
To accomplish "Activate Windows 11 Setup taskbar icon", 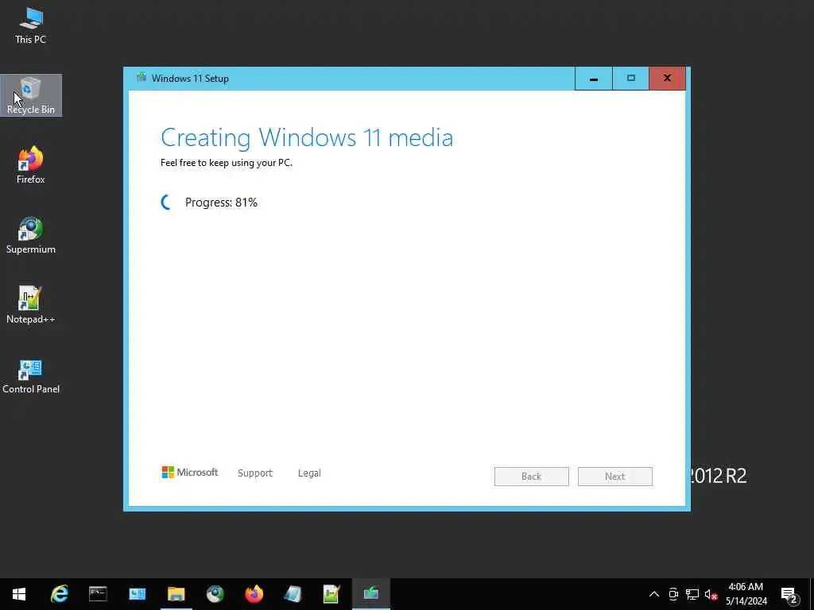I will point(370,594).
